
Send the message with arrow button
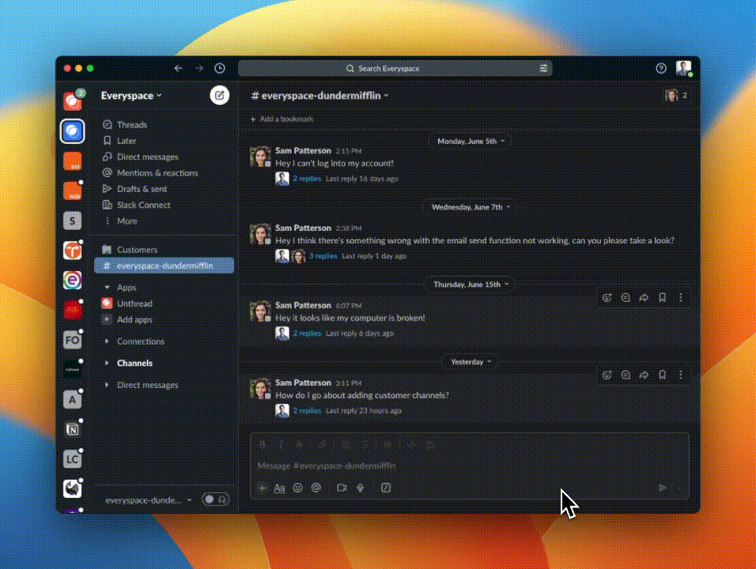pos(663,488)
